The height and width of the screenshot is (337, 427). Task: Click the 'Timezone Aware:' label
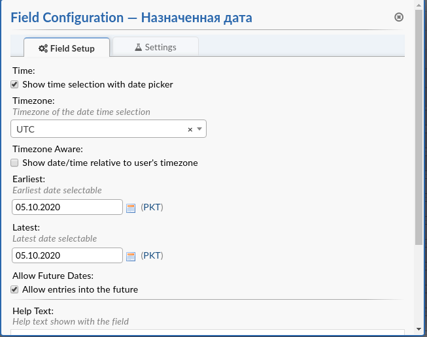48,149
